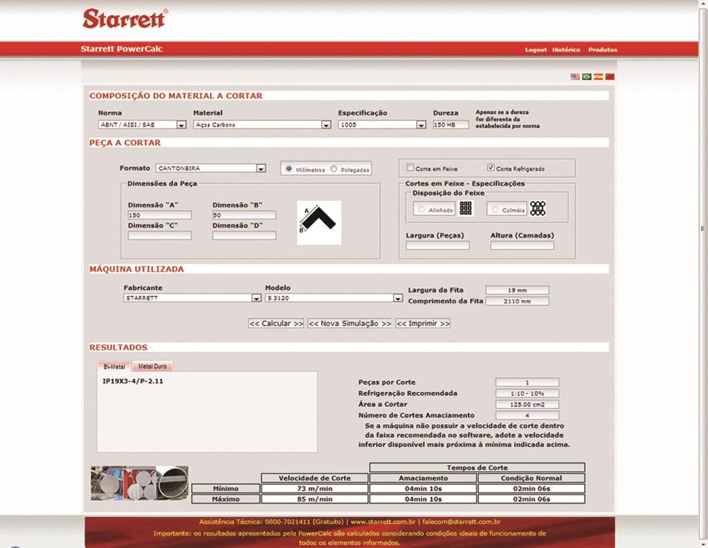Click the Imprimir button
708x548 pixels.
click(423, 323)
